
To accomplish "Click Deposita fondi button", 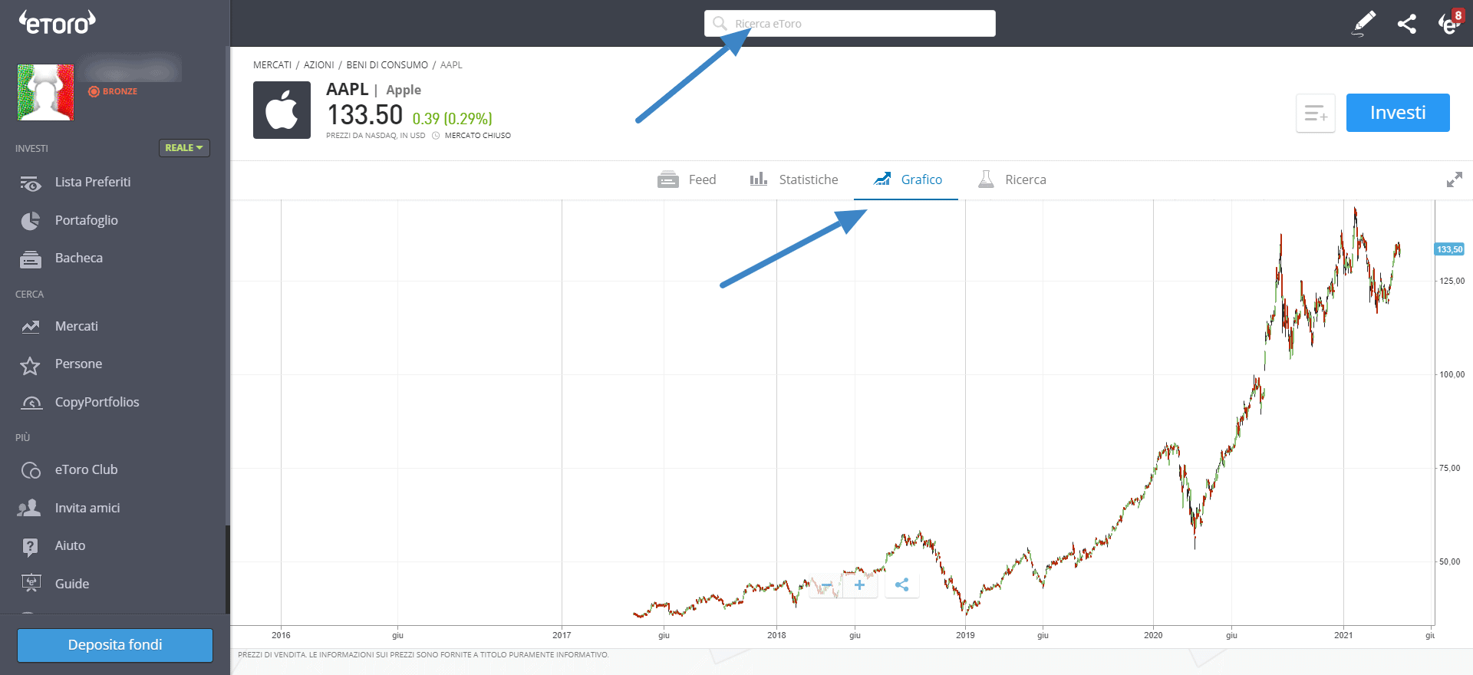I will (115, 645).
